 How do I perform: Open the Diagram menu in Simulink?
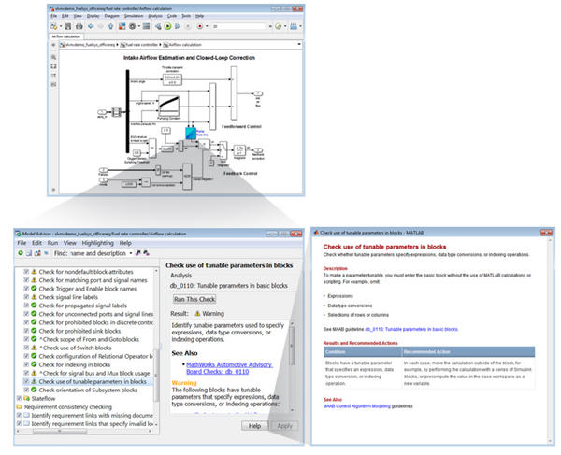point(112,16)
